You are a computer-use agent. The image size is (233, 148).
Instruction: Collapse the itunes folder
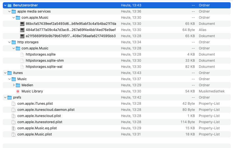5,73
